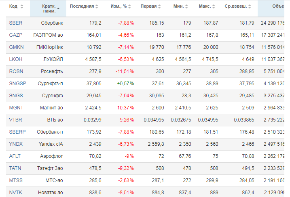290x197 pixels.
Task: Click the +0,57% change value
Action: click(x=125, y=84)
